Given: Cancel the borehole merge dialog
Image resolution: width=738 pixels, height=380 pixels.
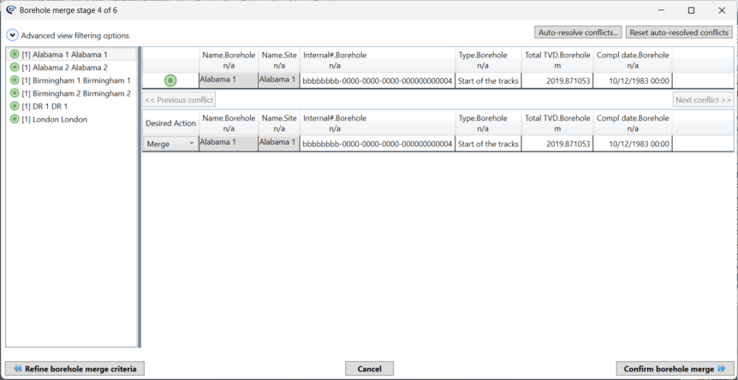Looking at the screenshot, I should pyautogui.click(x=369, y=368).
